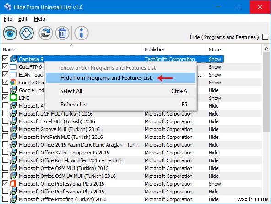Image resolution: width=271 pixels, height=204 pixels.
Task: Click icon beside Office OSM UX MUI row
Action: [x=13, y=176]
